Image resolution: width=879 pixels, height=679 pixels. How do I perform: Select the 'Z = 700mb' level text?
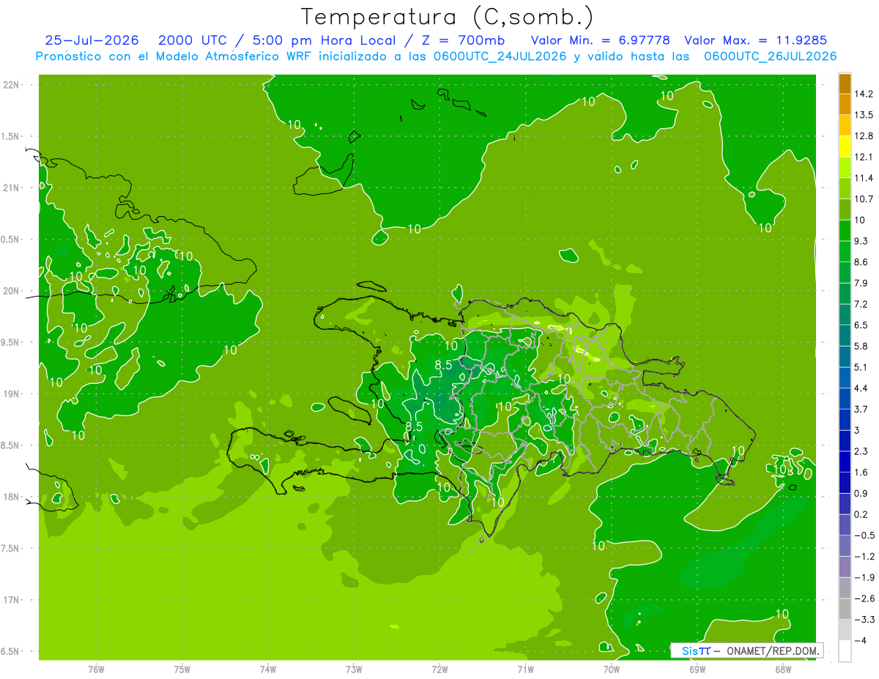point(464,40)
